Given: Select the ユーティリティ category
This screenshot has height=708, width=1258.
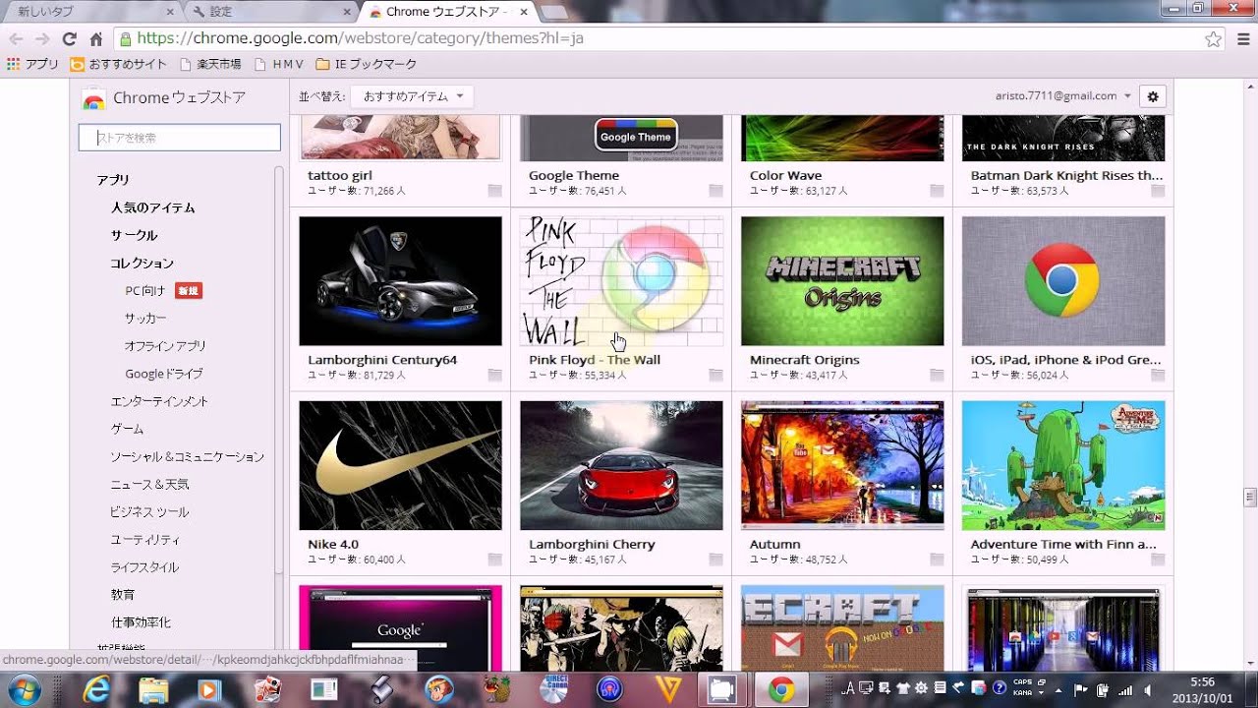Looking at the screenshot, I should [x=145, y=539].
